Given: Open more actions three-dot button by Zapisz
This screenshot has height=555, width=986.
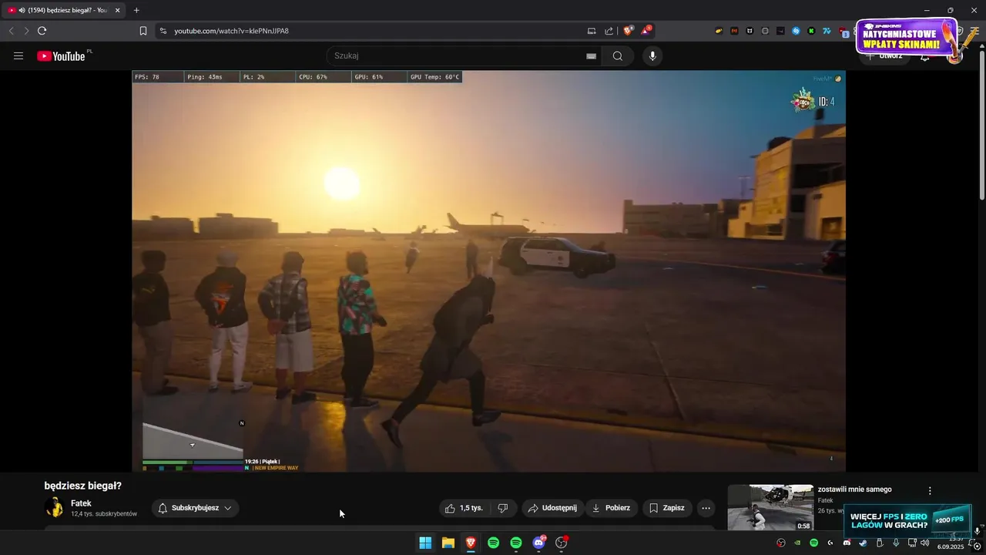Looking at the screenshot, I should [706, 508].
